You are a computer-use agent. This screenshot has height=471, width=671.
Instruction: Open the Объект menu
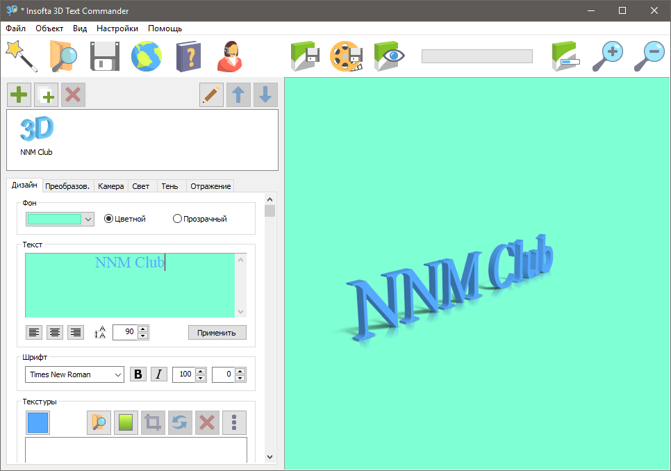coord(49,28)
